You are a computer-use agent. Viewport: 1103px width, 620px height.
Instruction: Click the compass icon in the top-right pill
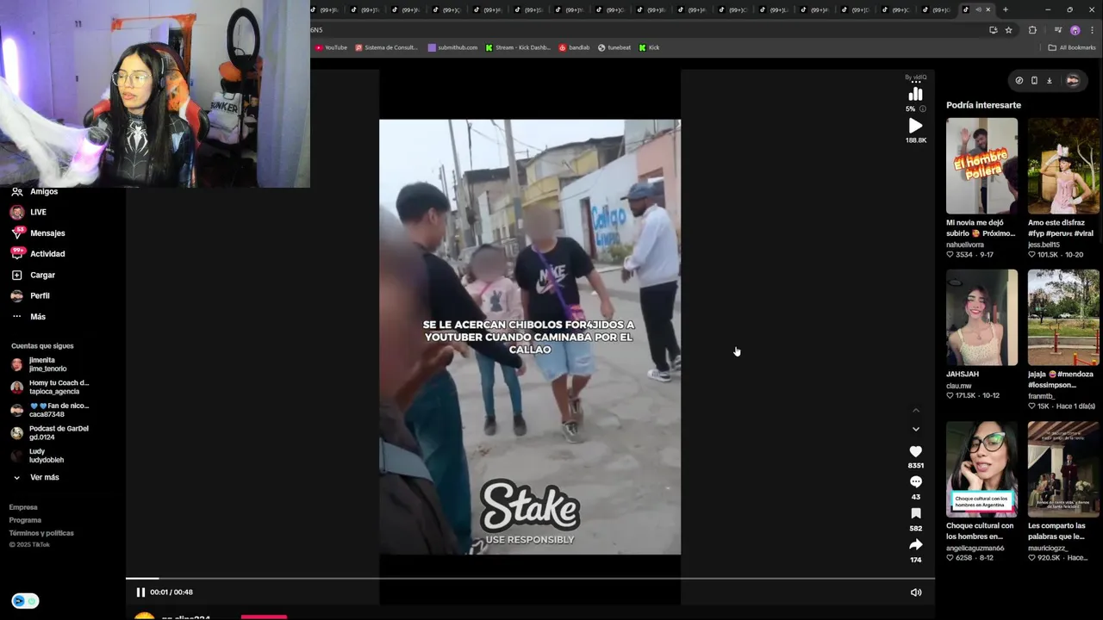coord(1019,80)
